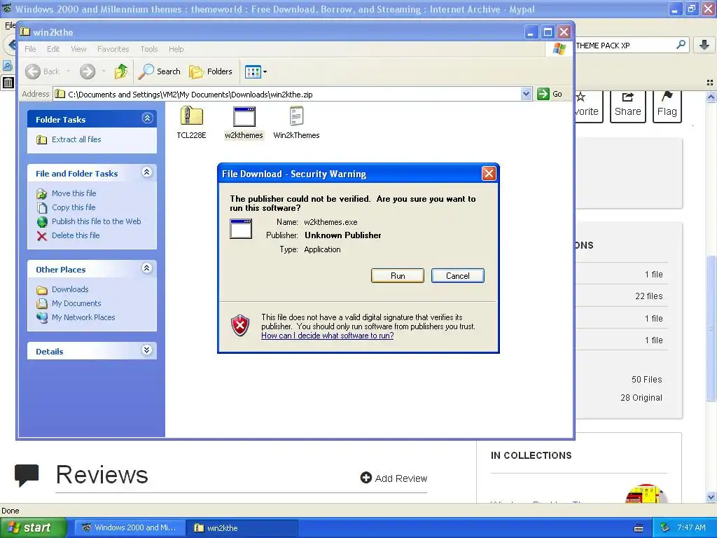
Task: Open Search in the Explorer toolbar
Action: tap(160, 71)
